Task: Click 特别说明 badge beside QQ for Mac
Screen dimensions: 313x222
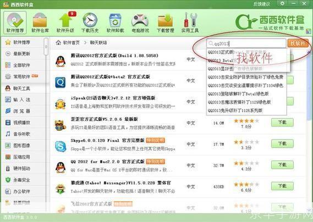Action: point(156,162)
